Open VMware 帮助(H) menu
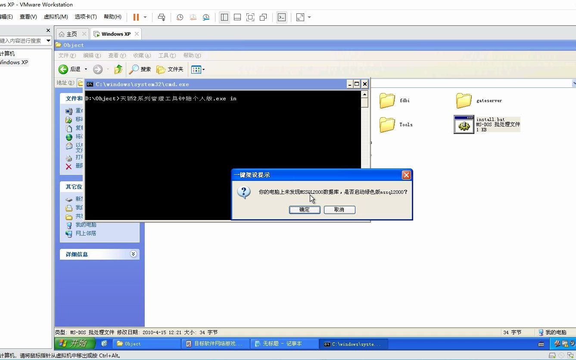The image size is (576, 360). click(112, 17)
